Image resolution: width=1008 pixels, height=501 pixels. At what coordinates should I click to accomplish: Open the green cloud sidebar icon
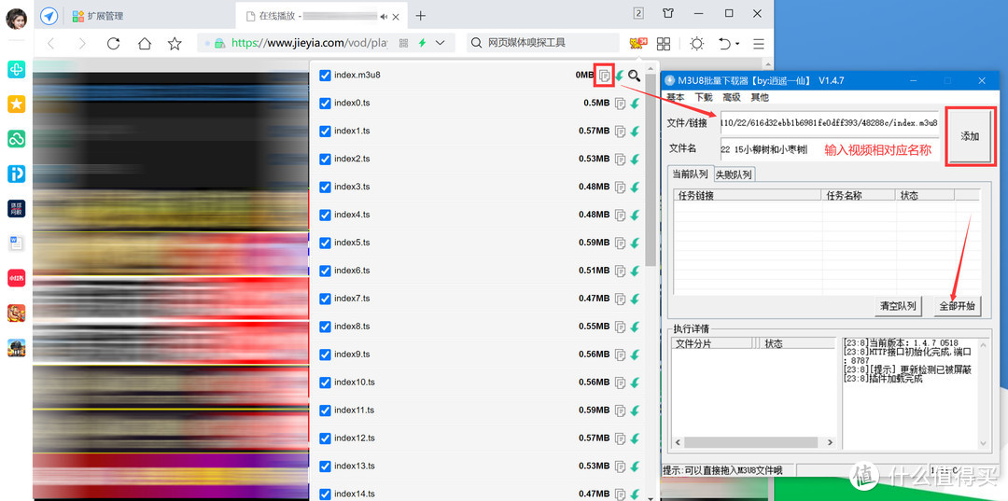pos(17,138)
